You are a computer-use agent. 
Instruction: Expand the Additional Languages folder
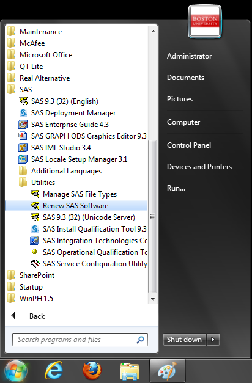pos(60,171)
